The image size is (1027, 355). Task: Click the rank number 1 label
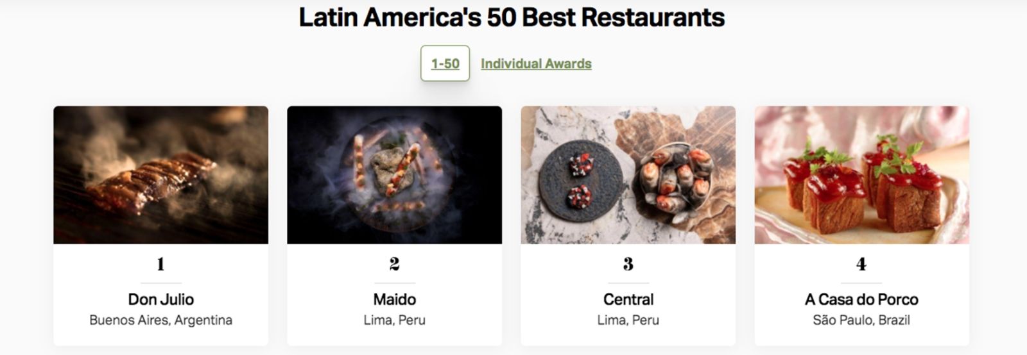tap(160, 264)
